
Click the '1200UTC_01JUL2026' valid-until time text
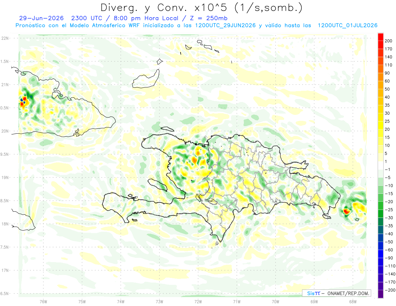coord(347,25)
